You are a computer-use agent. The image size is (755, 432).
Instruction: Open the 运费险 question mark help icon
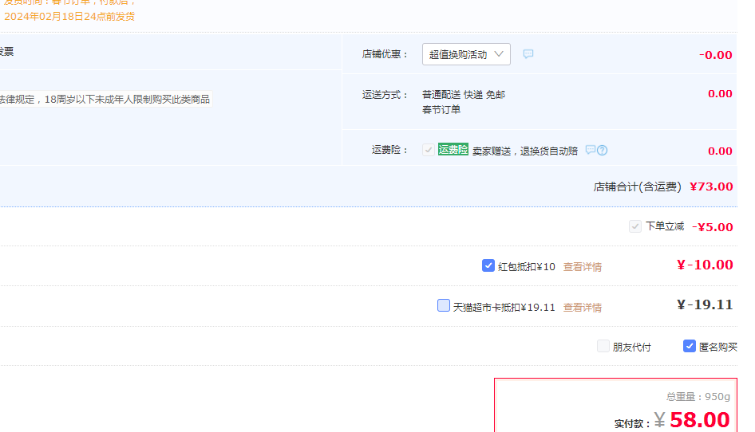pos(602,150)
